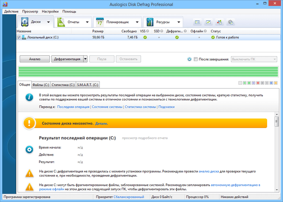This screenshot has width=283, height=202.
Task: Uncheck Локальный диск (C:) checkbox
Action: [x=19, y=38]
